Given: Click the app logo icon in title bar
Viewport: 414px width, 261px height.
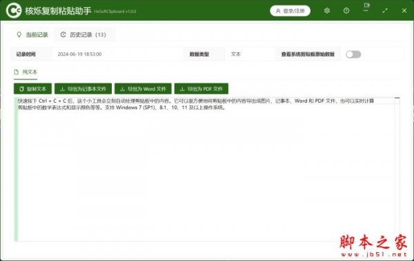Looking at the screenshot, I should pyautogui.click(x=14, y=10).
